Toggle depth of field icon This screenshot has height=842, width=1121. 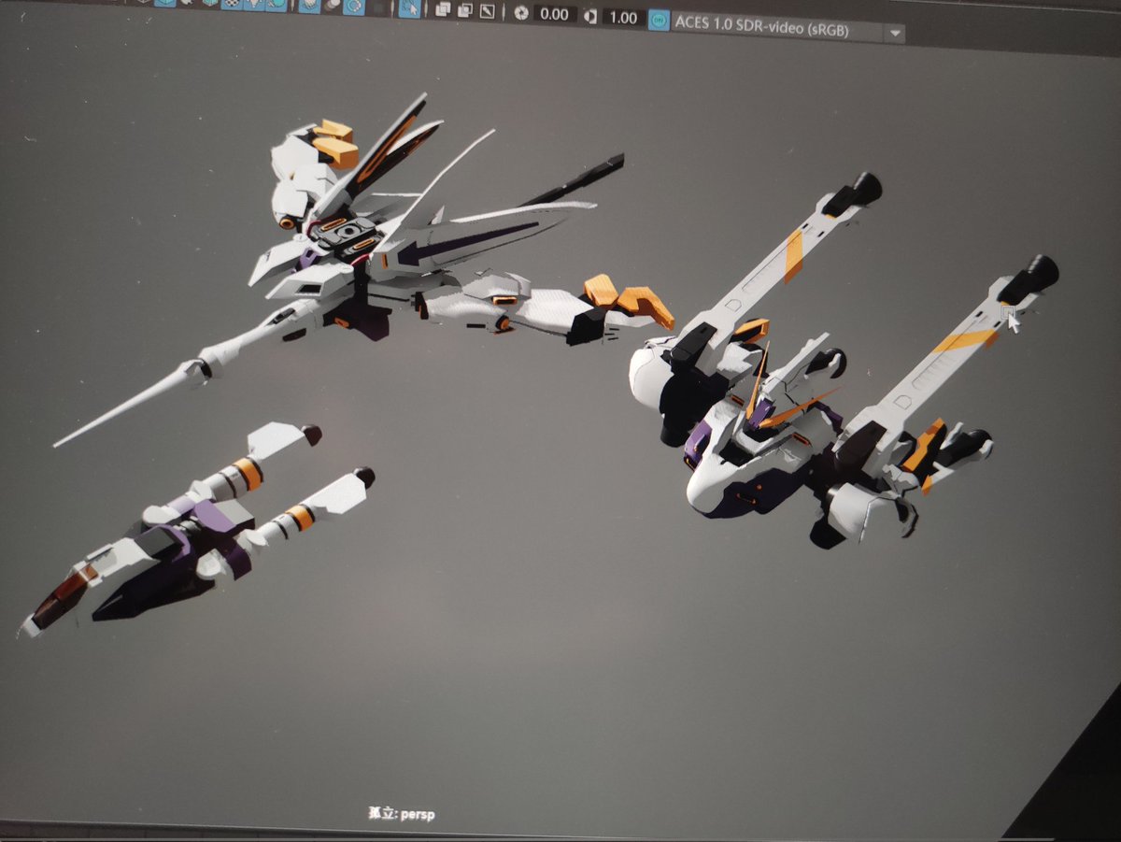pos(376,7)
